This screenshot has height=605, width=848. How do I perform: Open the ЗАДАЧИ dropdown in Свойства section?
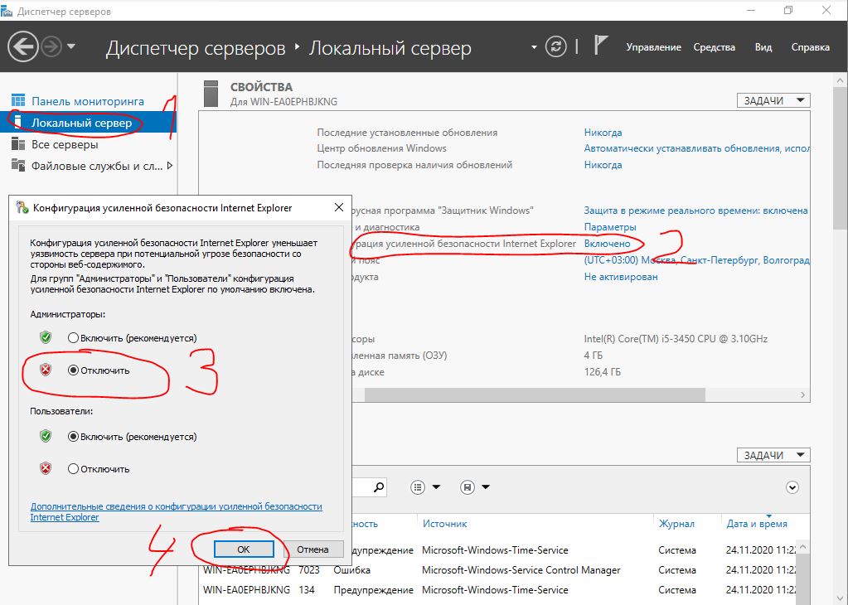(773, 100)
